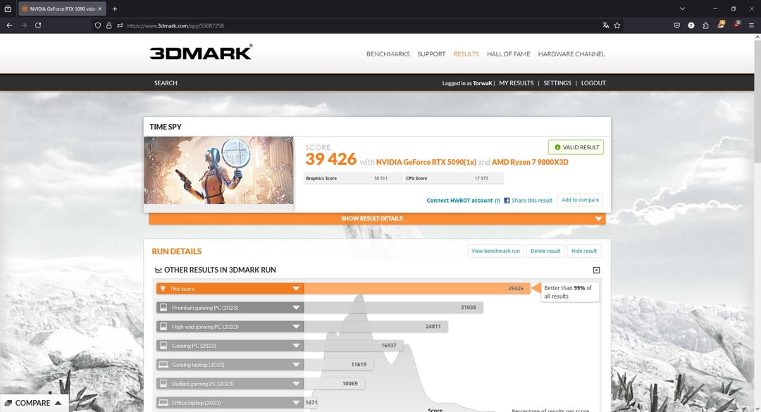Click the View benchmark run button
Image resolution: width=761 pixels, height=412 pixels.
click(x=495, y=251)
